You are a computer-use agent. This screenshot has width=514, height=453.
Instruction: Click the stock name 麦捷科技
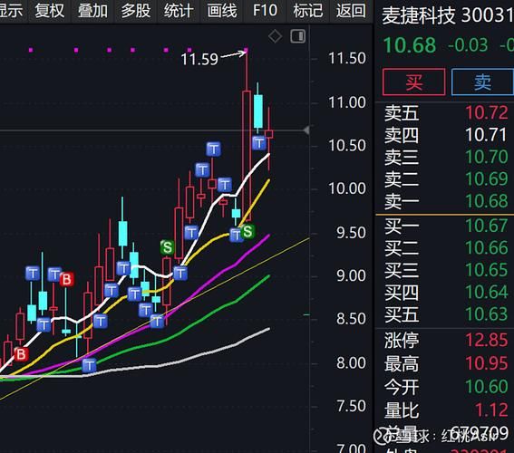pos(419,15)
